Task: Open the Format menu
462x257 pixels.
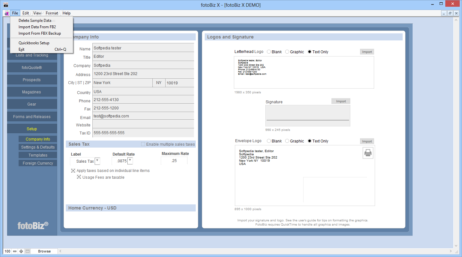Action: [x=52, y=13]
